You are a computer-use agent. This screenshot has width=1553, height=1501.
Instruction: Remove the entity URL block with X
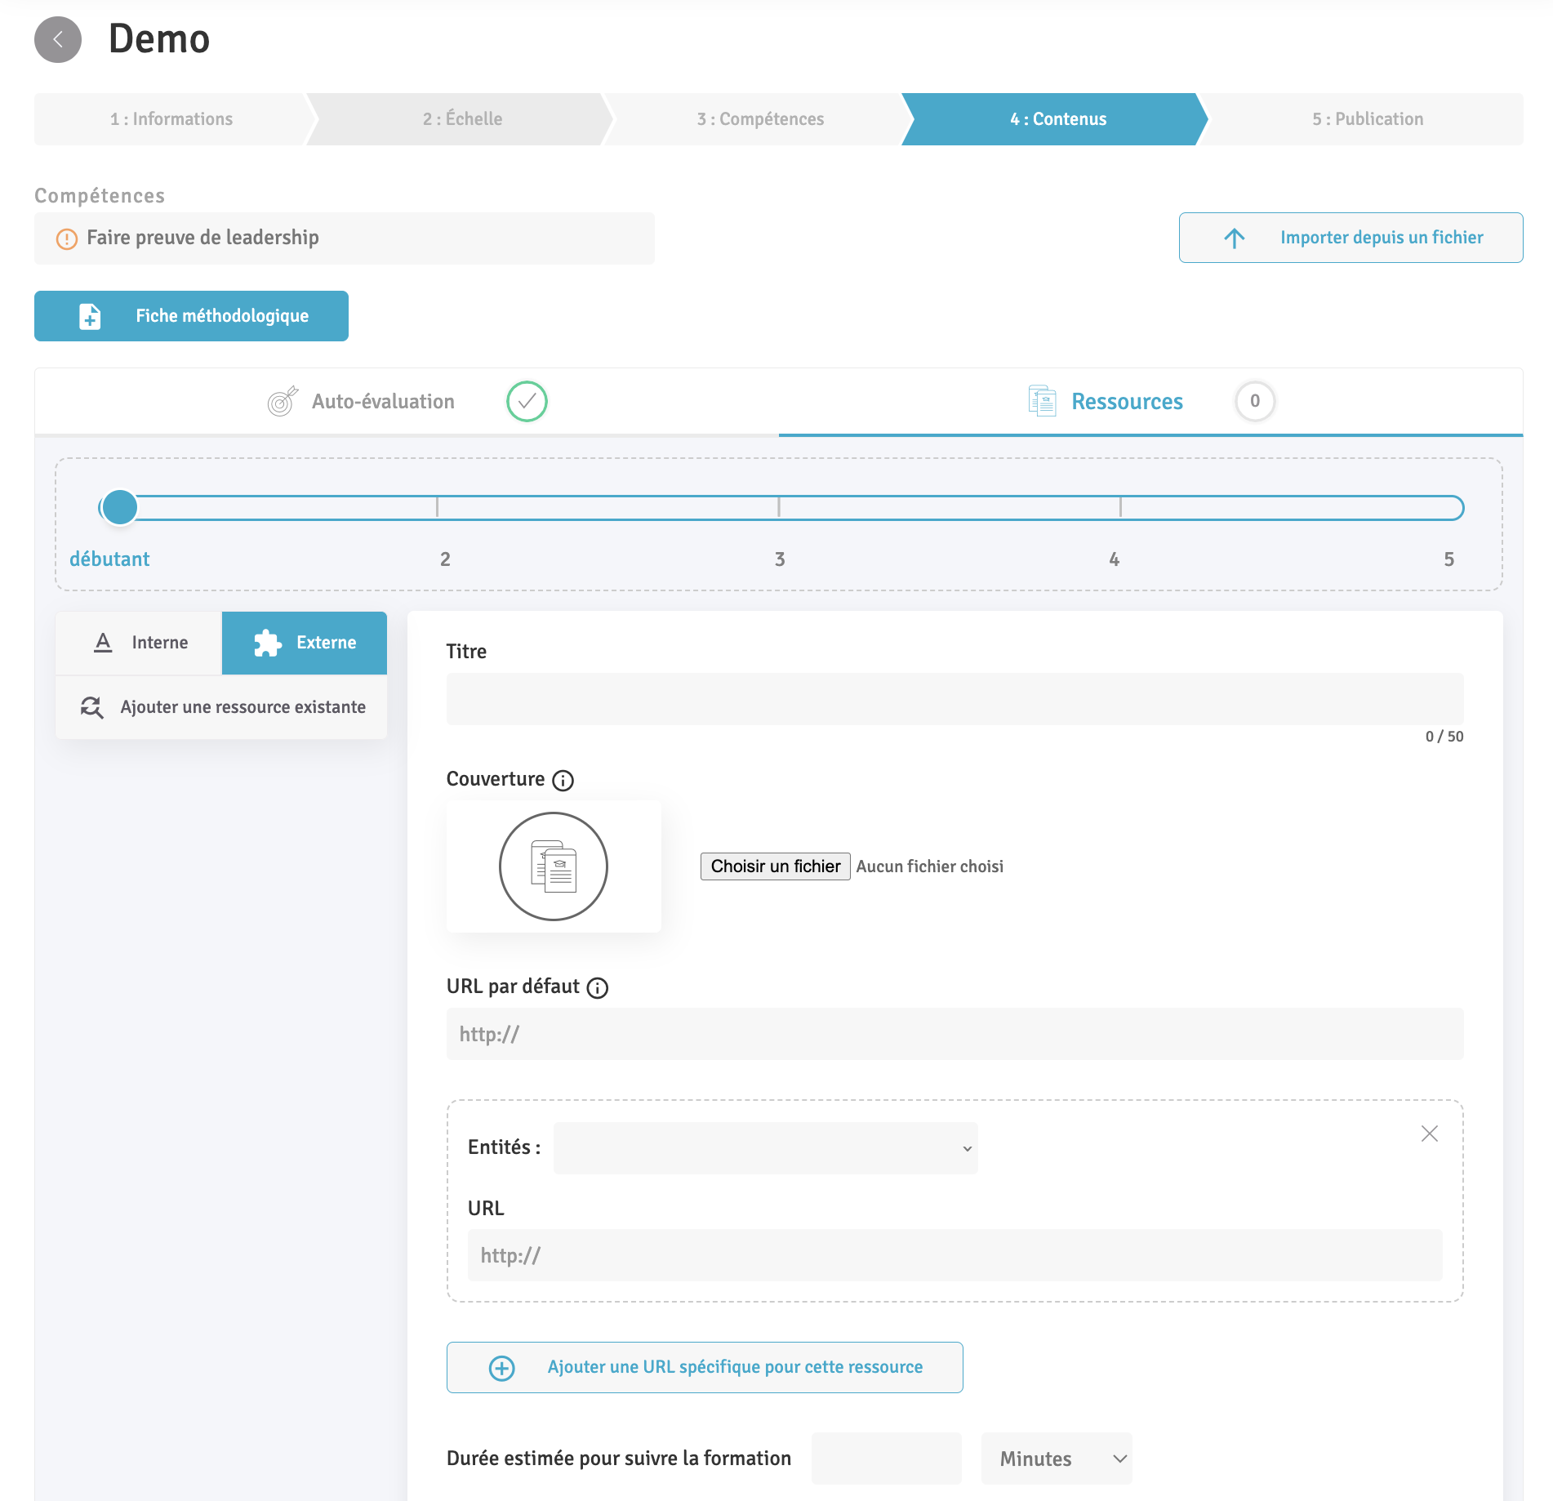[x=1429, y=1134]
